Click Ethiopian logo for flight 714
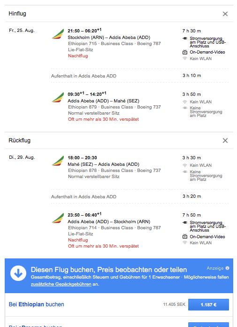 point(58,218)
